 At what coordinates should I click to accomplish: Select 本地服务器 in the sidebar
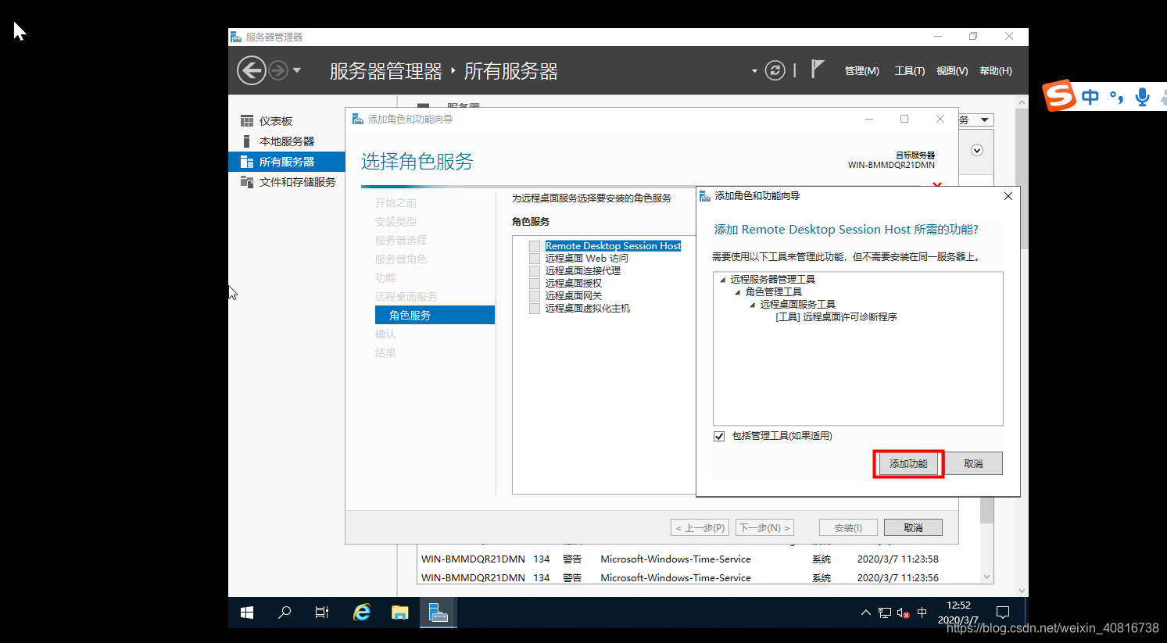(287, 141)
